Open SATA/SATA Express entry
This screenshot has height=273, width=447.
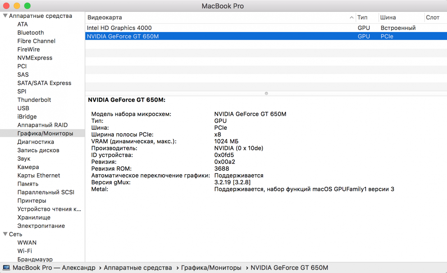pyautogui.click(x=44, y=83)
